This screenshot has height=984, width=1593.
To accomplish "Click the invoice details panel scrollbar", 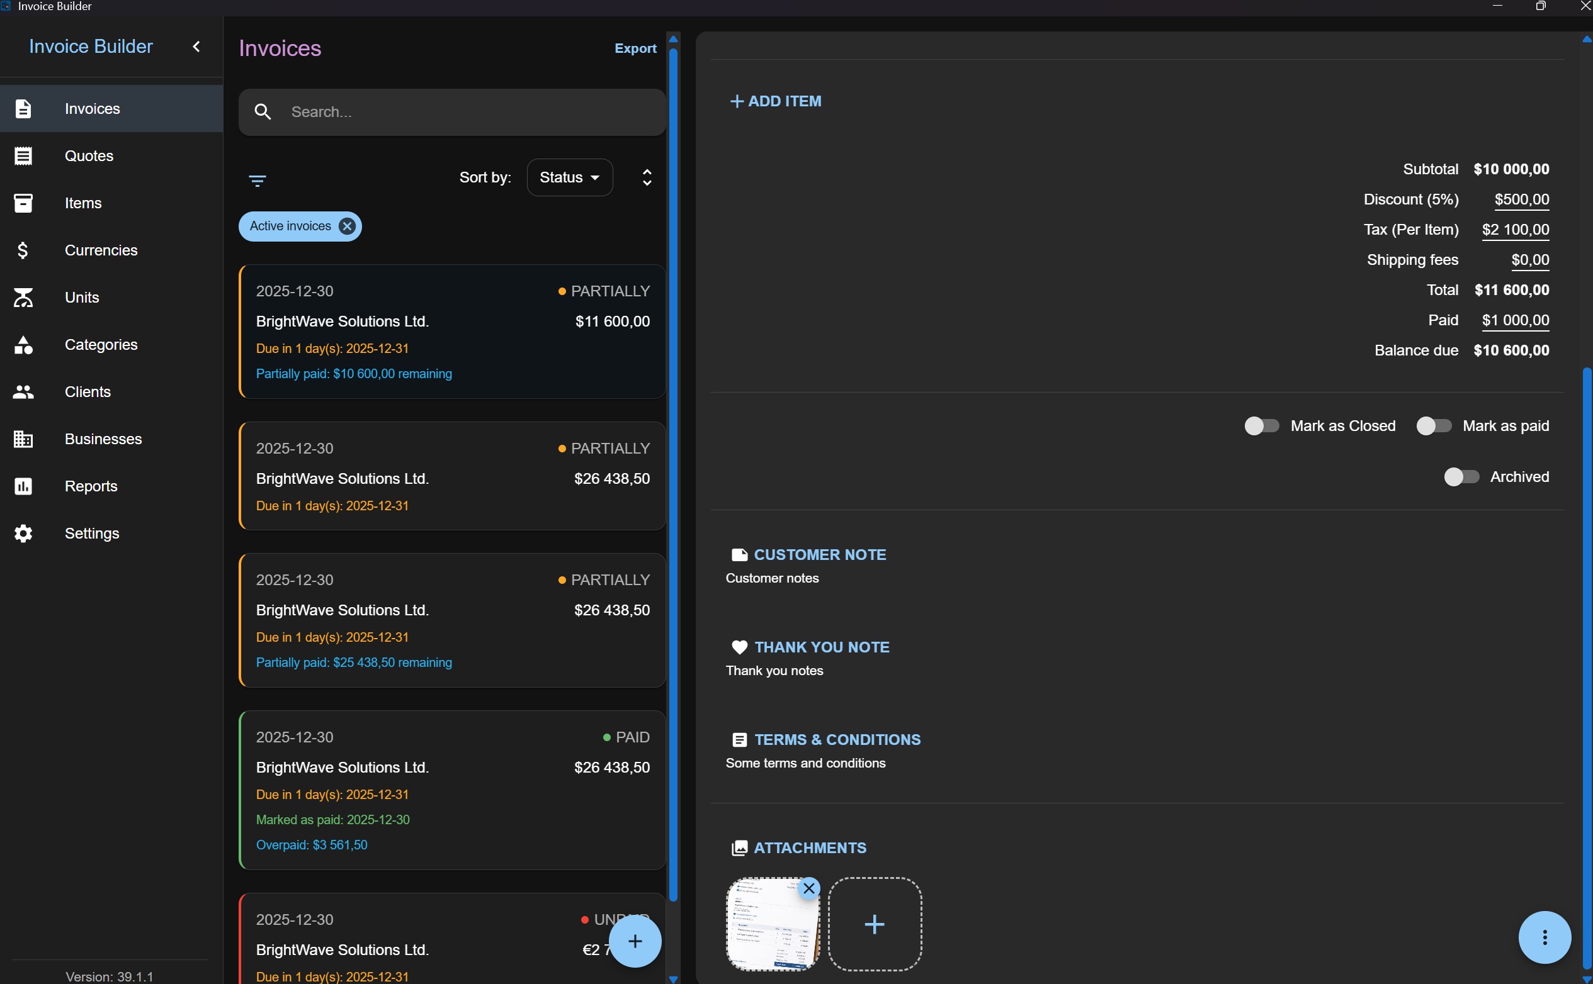I will pyautogui.click(x=1587, y=667).
